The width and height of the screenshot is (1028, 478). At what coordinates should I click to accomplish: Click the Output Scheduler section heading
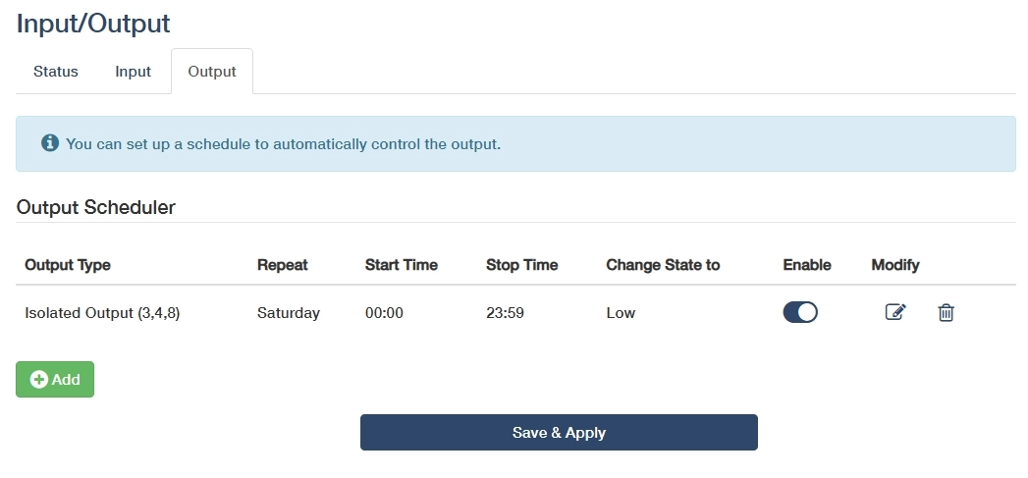96,207
